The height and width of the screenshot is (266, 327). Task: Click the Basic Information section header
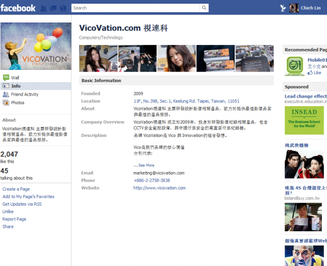176,81
